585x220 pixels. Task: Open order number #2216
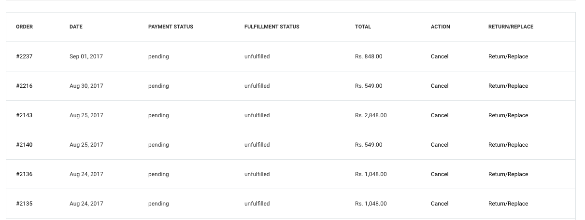[24, 86]
